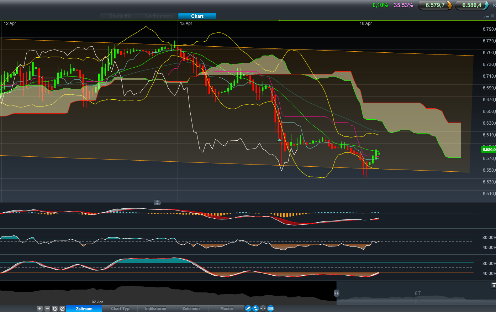Click the blue up-down arrows icon
Viewport: 496px width, 312px height.
tap(255, 308)
